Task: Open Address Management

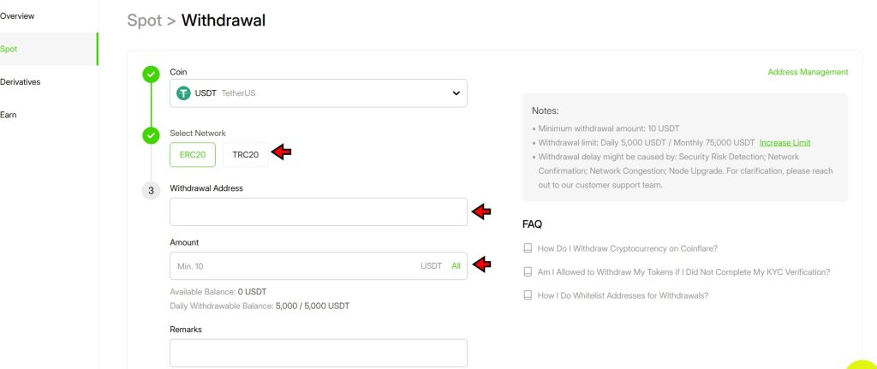Action: pyautogui.click(x=808, y=72)
